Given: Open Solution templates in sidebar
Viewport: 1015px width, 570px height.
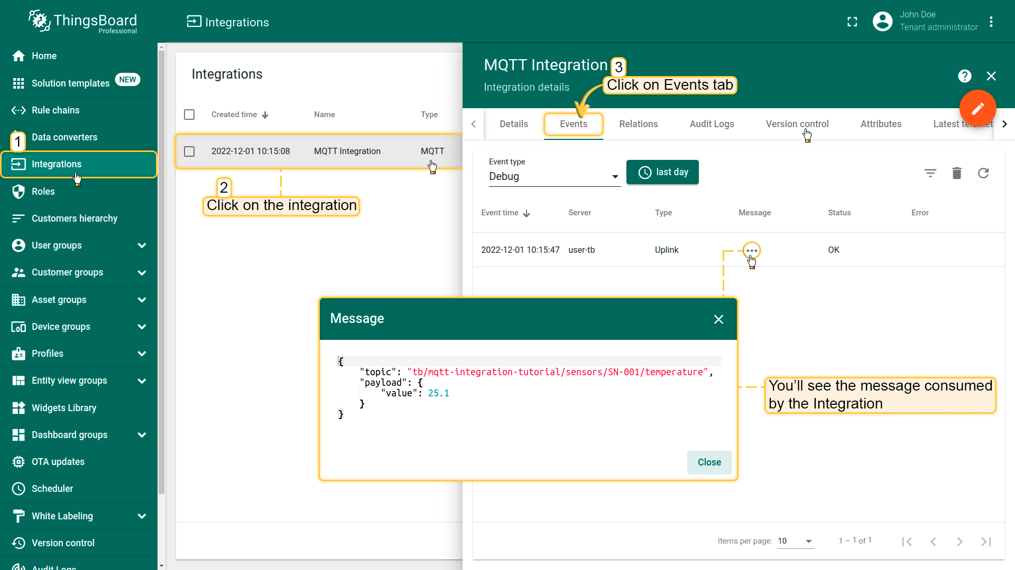Looking at the screenshot, I should [79, 83].
